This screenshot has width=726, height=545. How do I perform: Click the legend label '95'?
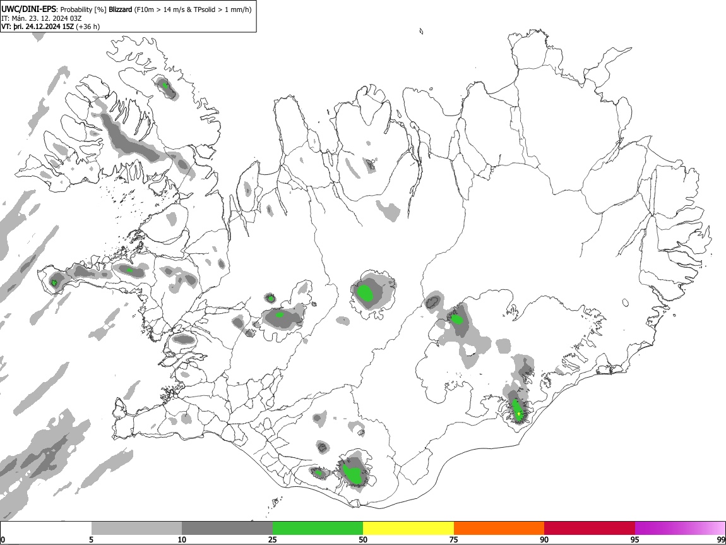tap(635, 539)
